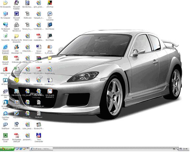Expand the Quick Launch overflow chevron
Viewport: 190px width, 152px height.
28,148
